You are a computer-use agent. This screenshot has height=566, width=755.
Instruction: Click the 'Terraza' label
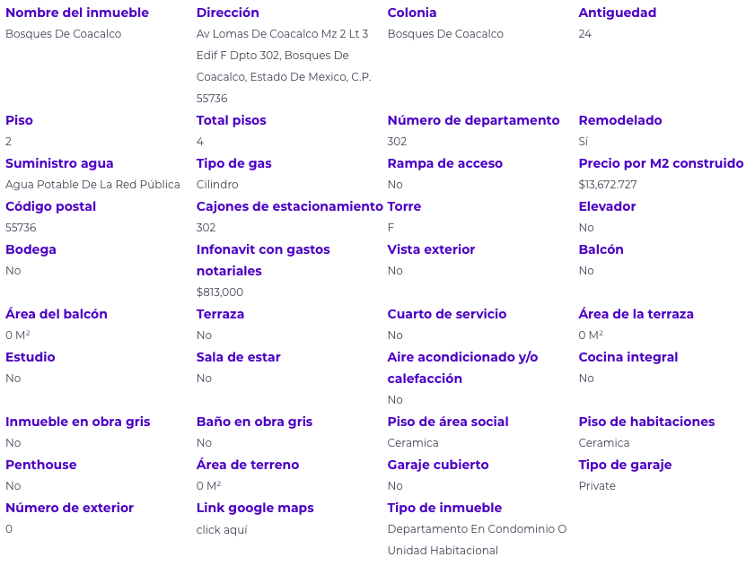coord(220,314)
